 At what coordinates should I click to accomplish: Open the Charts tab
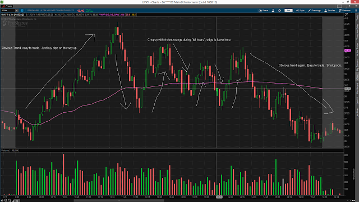tap(6, 6)
